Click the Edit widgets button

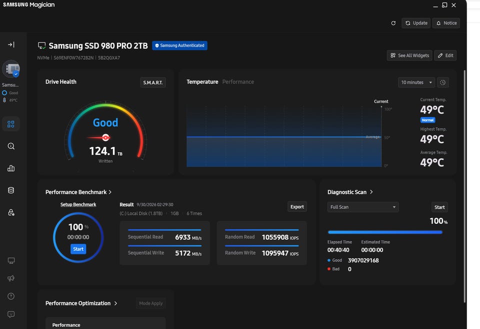click(x=445, y=56)
